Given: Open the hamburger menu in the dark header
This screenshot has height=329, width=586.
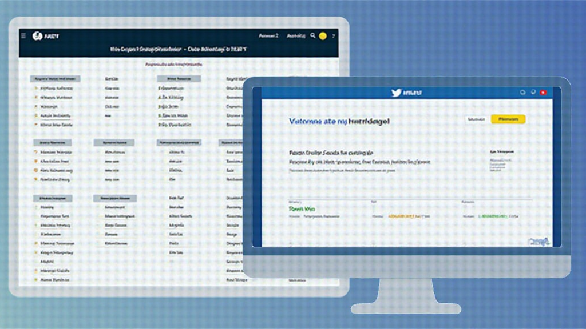Looking at the screenshot, I should 23,35.
